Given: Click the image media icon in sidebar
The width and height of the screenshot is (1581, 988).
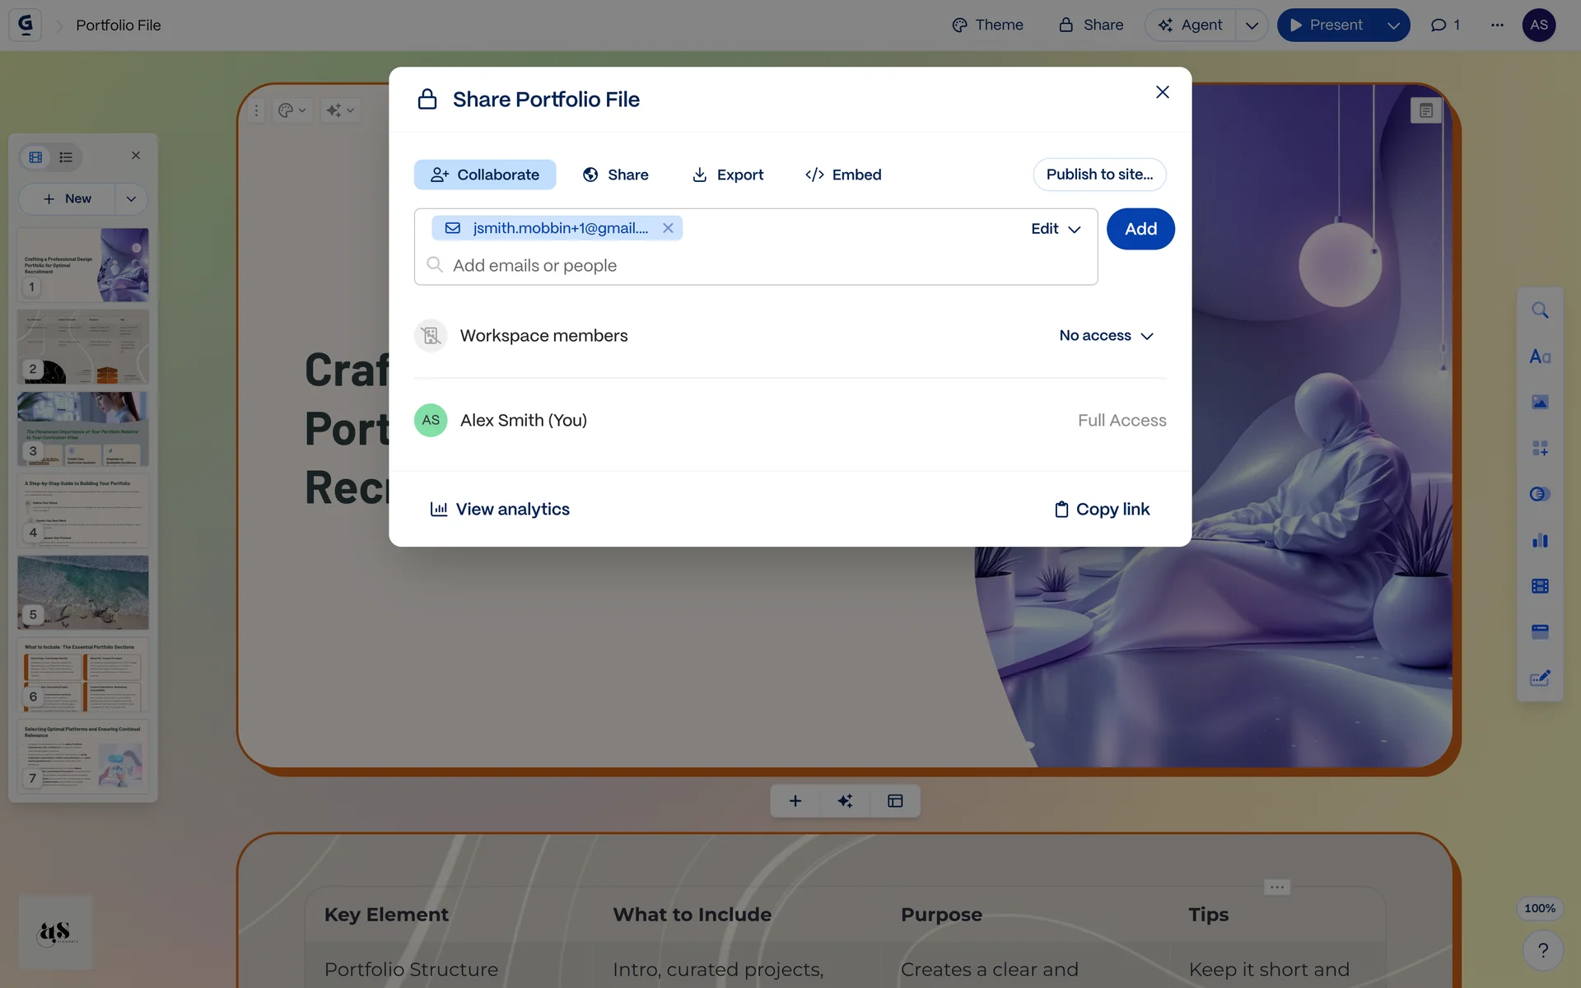Looking at the screenshot, I should click(x=1540, y=402).
